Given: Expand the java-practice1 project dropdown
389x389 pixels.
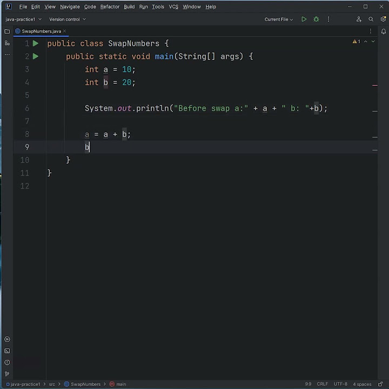Looking at the screenshot, I should (24, 19).
